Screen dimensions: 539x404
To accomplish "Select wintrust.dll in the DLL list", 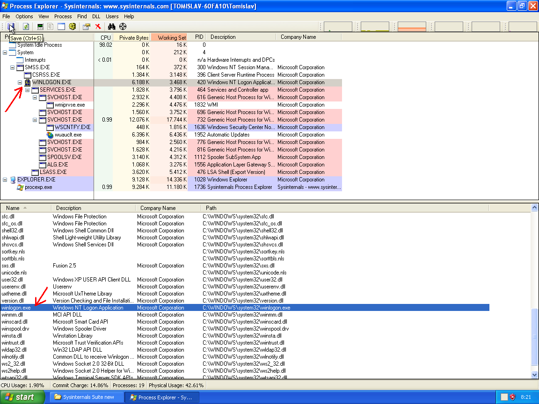I will [x=245, y=343].
